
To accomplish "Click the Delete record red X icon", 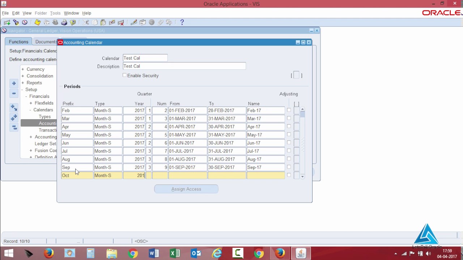I will [121, 22].
